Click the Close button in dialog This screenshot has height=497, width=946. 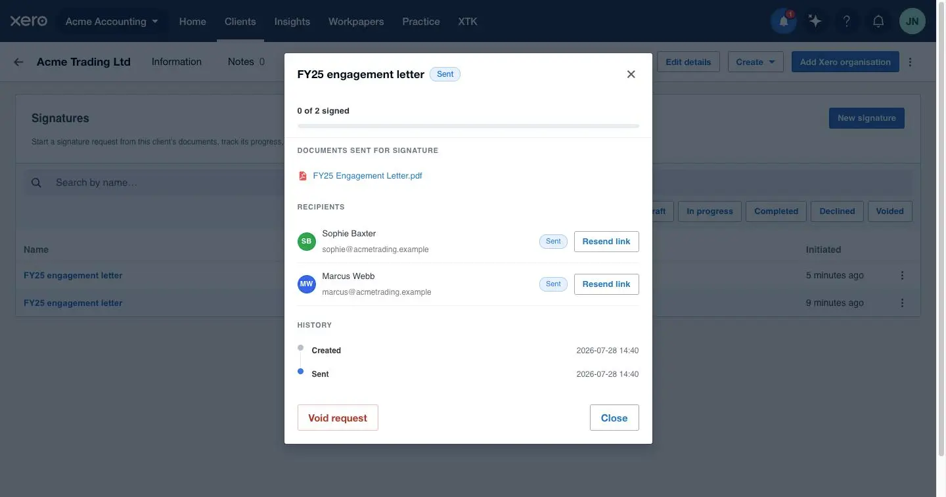(x=614, y=418)
